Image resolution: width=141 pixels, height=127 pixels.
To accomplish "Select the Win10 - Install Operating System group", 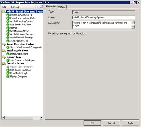I will [x=25, y=12].
